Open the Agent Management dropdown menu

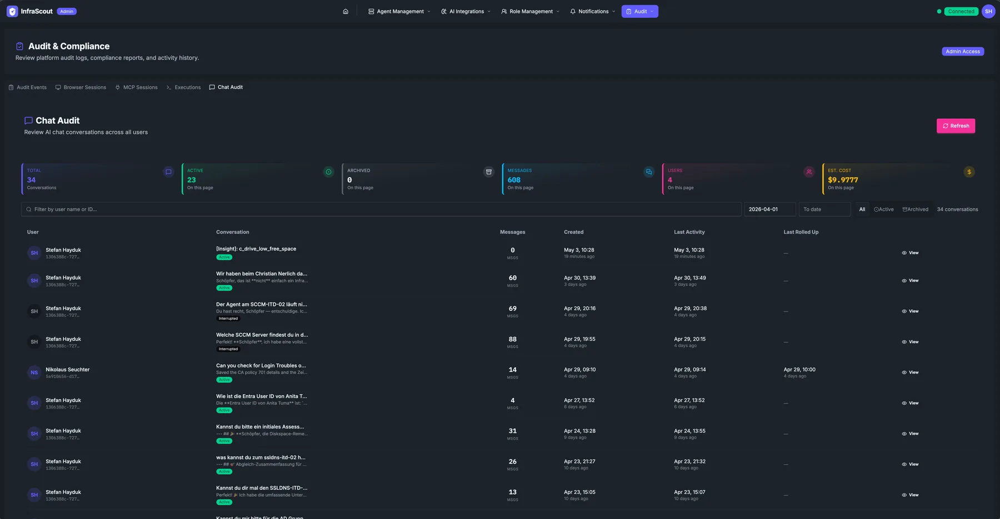tap(399, 11)
